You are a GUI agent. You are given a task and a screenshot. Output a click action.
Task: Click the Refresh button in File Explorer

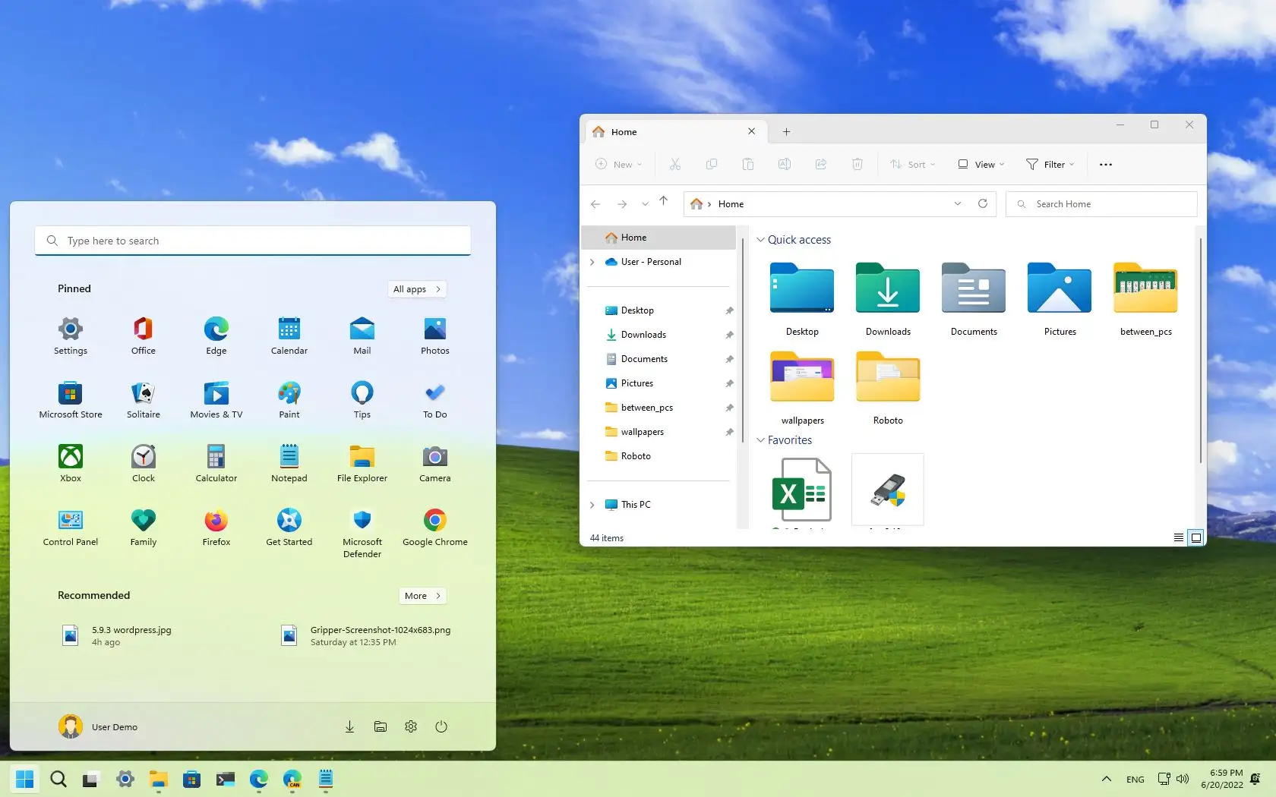982,203
